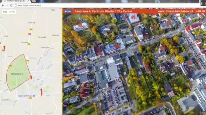206x115 pixels.
Task: Click the red road shield below the Ławy pin
Action: (4, 50)
